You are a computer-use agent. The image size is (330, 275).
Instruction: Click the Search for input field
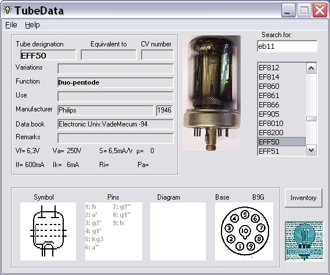[x=287, y=46]
